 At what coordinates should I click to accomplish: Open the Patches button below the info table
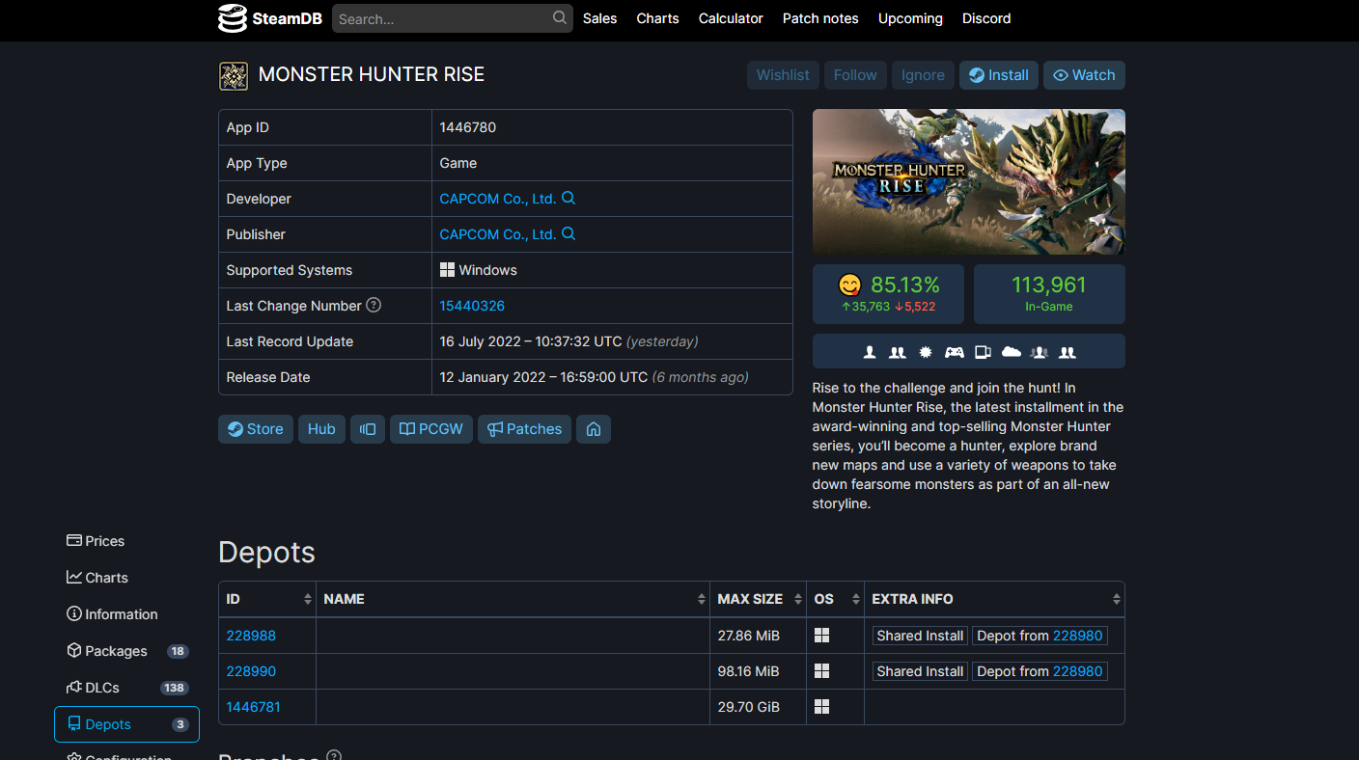point(524,429)
